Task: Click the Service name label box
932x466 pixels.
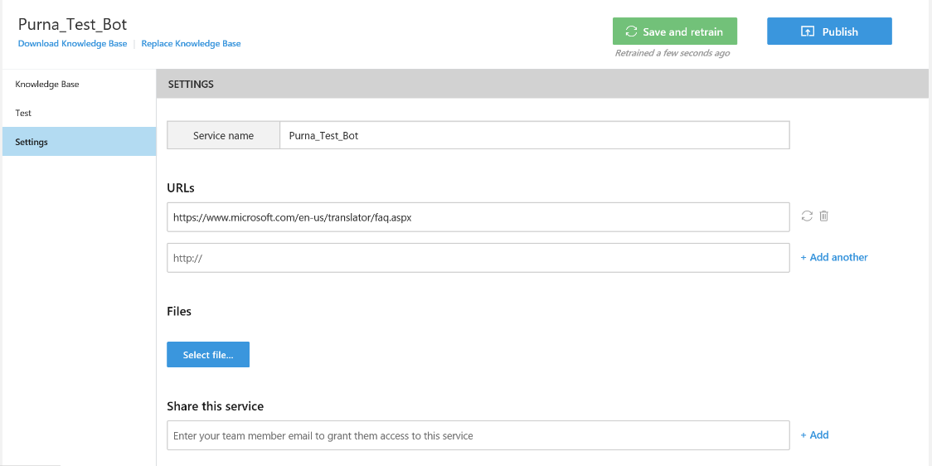Action: pyautogui.click(x=223, y=135)
